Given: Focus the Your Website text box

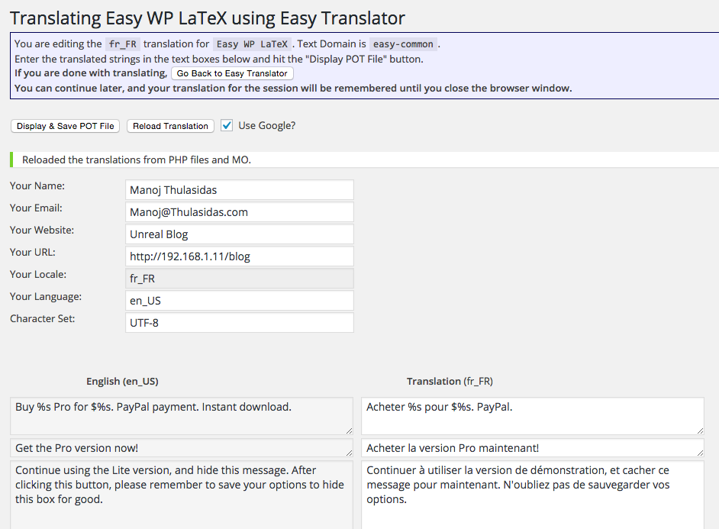Looking at the screenshot, I should (240, 234).
